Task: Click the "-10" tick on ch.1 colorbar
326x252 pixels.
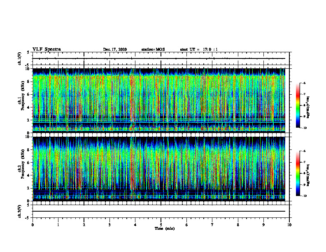Action: 304,128
